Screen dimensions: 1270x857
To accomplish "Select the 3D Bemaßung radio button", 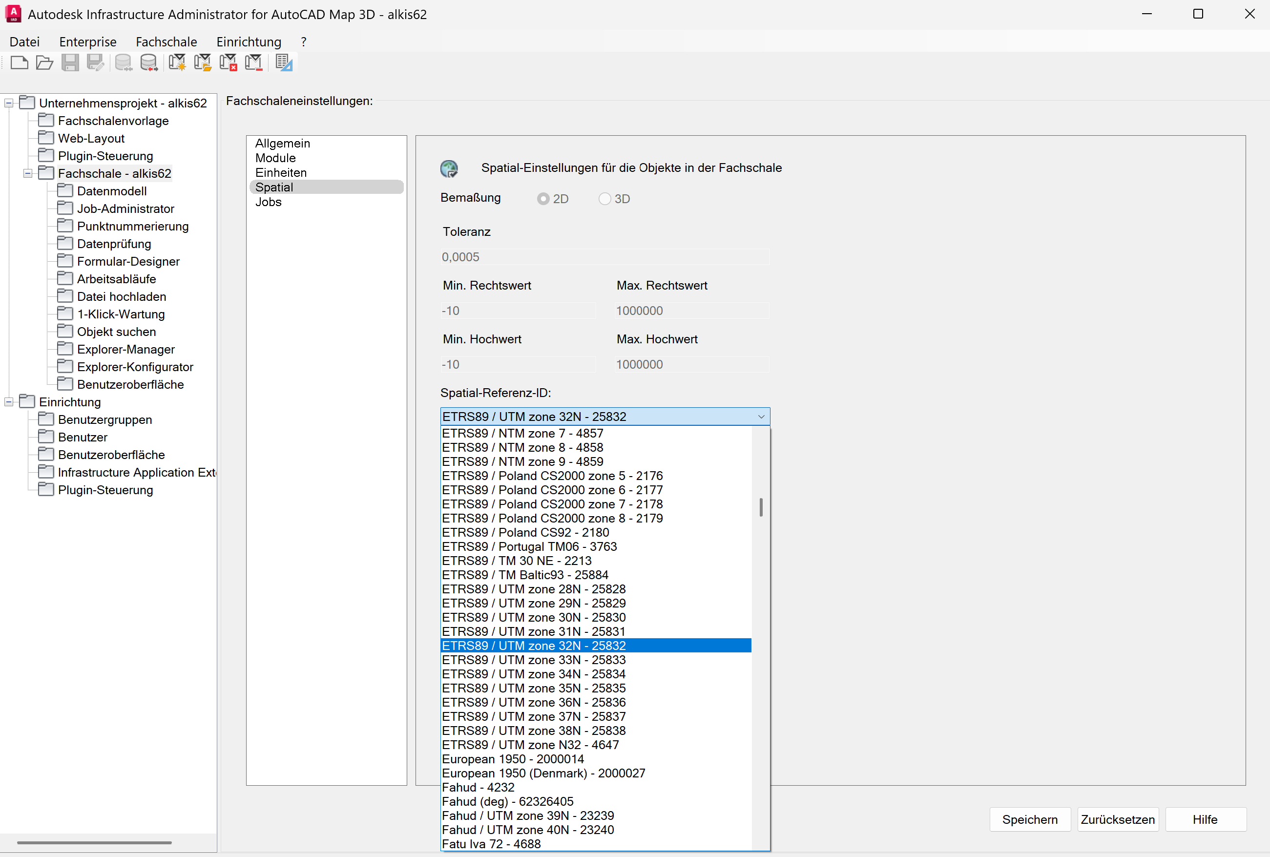I will (x=604, y=199).
